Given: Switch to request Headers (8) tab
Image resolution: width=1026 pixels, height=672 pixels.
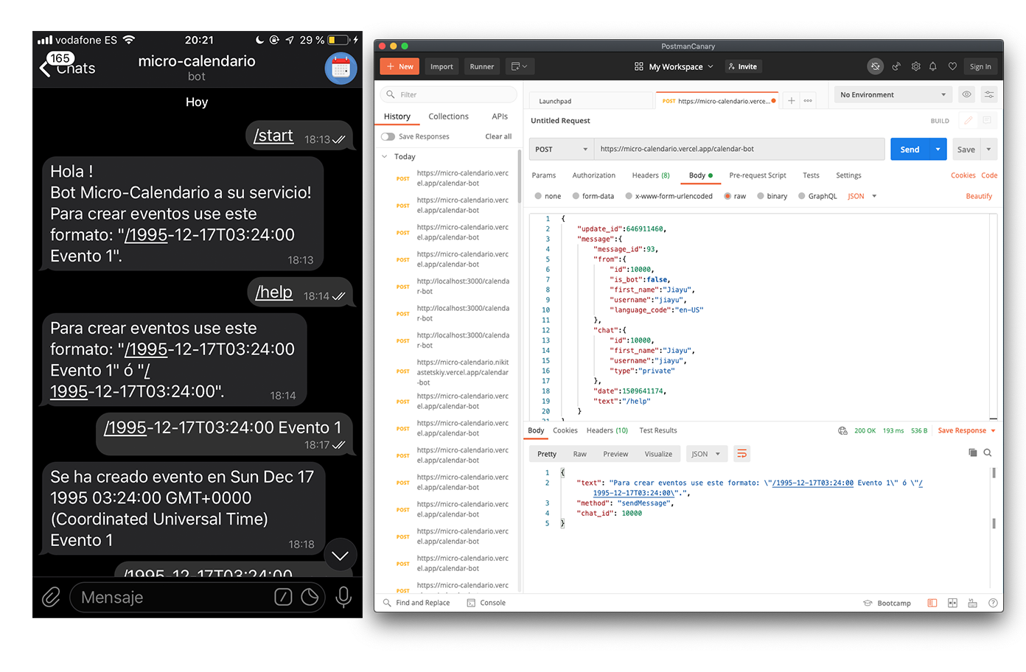Looking at the screenshot, I should click(651, 175).
